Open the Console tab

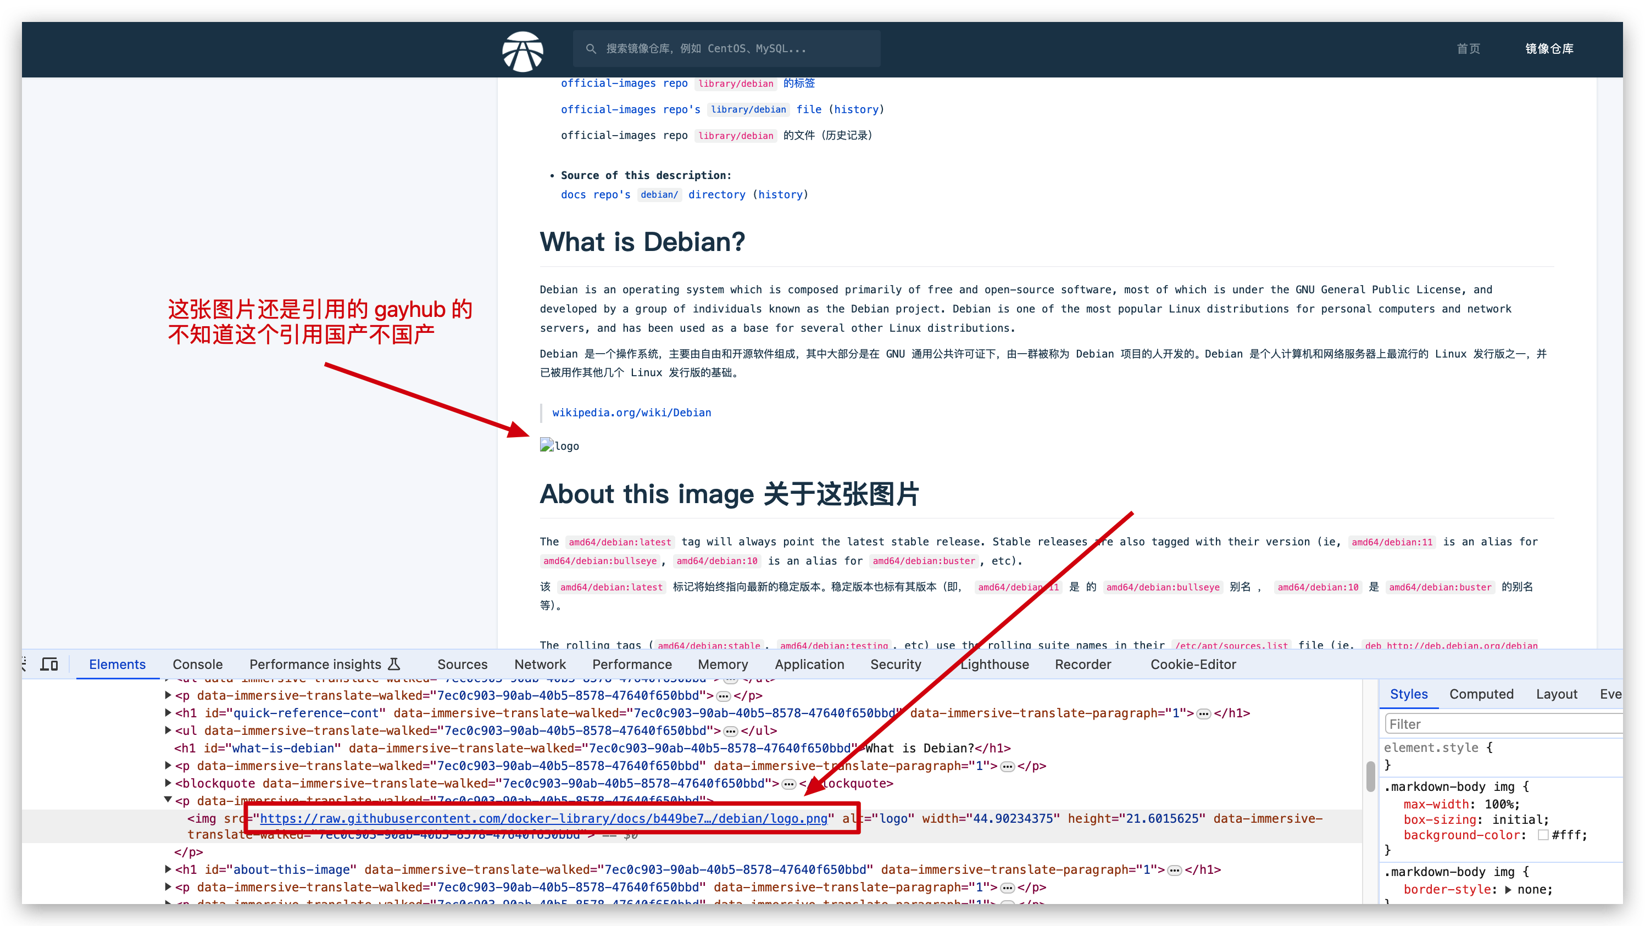click(x=197, y=665)
